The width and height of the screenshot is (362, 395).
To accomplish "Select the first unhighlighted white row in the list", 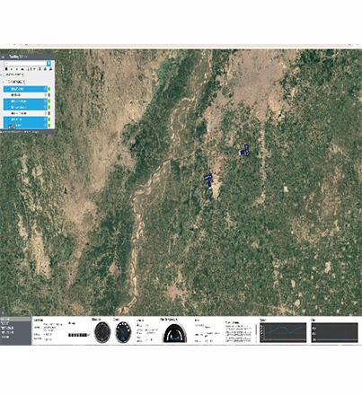I will [x=25, y=95].
